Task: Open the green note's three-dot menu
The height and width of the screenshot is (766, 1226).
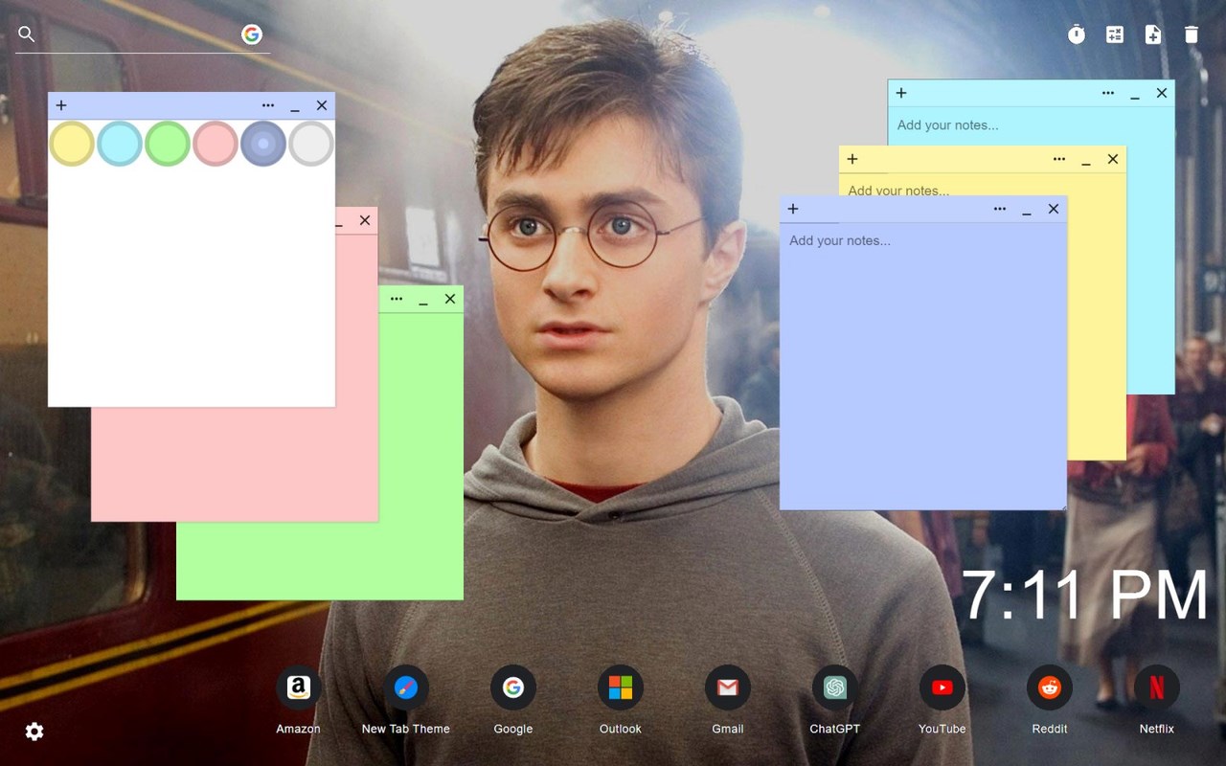Action: click(x=397, y=299)
